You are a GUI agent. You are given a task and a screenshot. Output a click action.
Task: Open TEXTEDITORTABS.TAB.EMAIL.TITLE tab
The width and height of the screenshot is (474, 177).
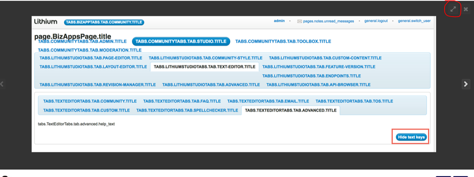pyautogui.click(x=268, y=101)
